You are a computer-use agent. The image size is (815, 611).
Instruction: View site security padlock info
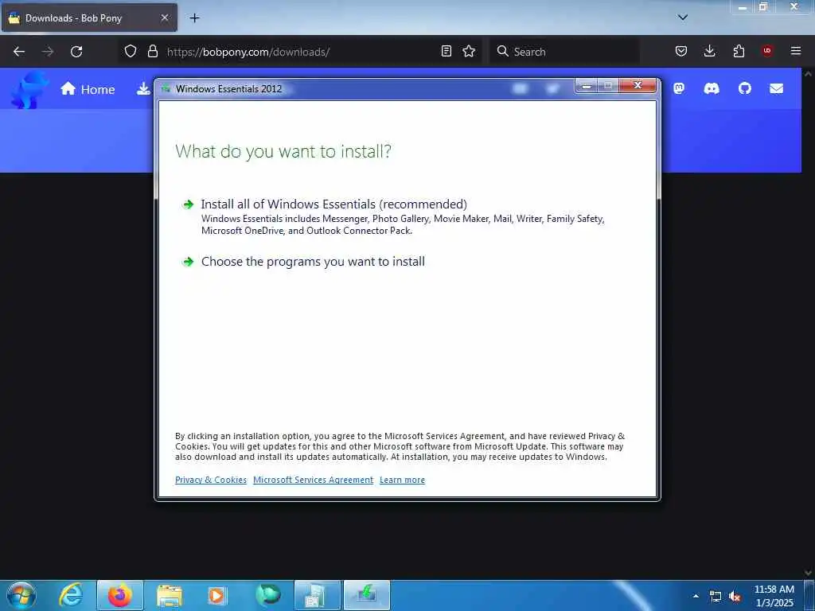152,51
